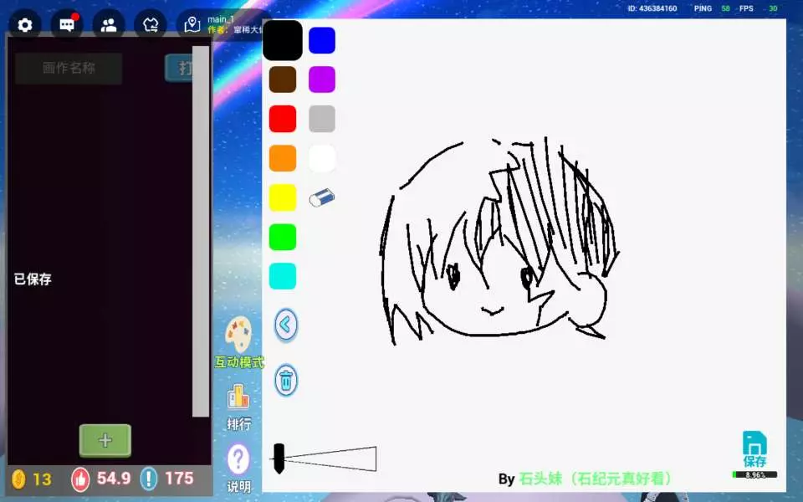Image resolution: width=803 pixels, height=502 pixels.
Task: Open the 说明 help question icon
Action: pos(238,459)
